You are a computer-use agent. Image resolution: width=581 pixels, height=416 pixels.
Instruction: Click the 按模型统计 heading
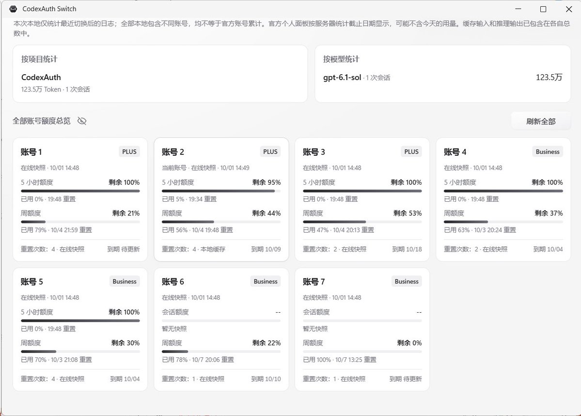341,59
